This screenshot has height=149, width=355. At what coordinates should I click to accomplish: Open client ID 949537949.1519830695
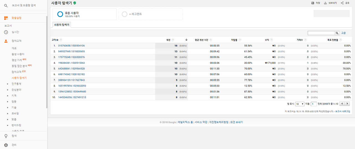(x=72, y=51)
